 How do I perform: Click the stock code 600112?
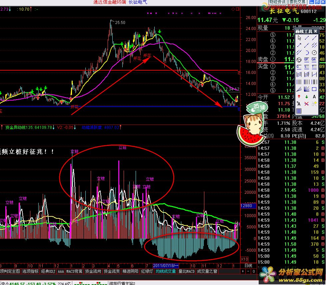(309, 11)
